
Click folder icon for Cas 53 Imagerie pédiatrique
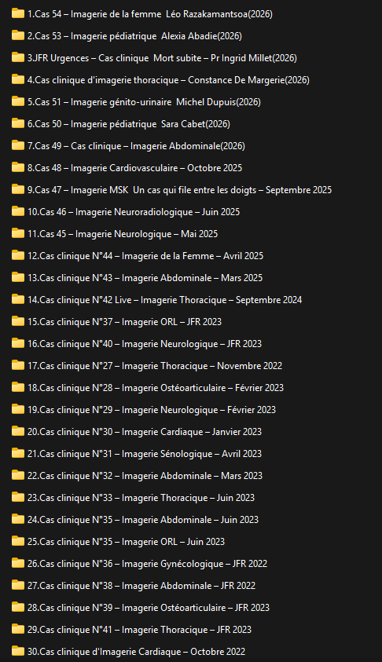click(x=18, y=35)
